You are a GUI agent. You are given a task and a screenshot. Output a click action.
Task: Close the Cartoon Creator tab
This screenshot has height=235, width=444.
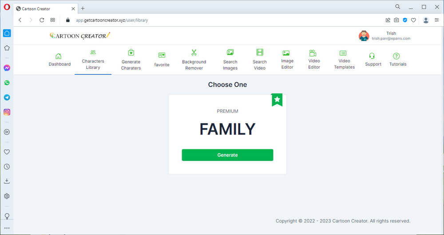pyautogui.click(x=73, y=9)
